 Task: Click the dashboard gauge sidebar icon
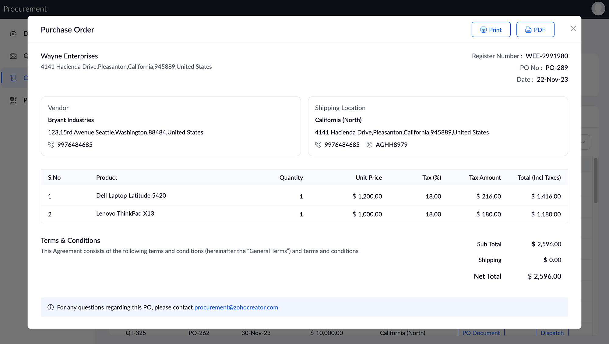[13, 34]
